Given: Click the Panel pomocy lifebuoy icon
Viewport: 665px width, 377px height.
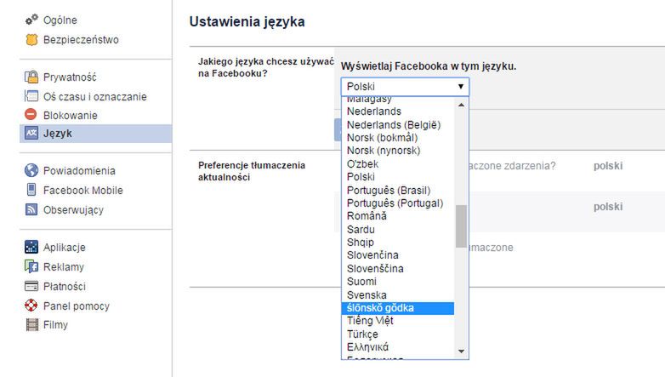Looking at the screenshot, I should 31,306.
